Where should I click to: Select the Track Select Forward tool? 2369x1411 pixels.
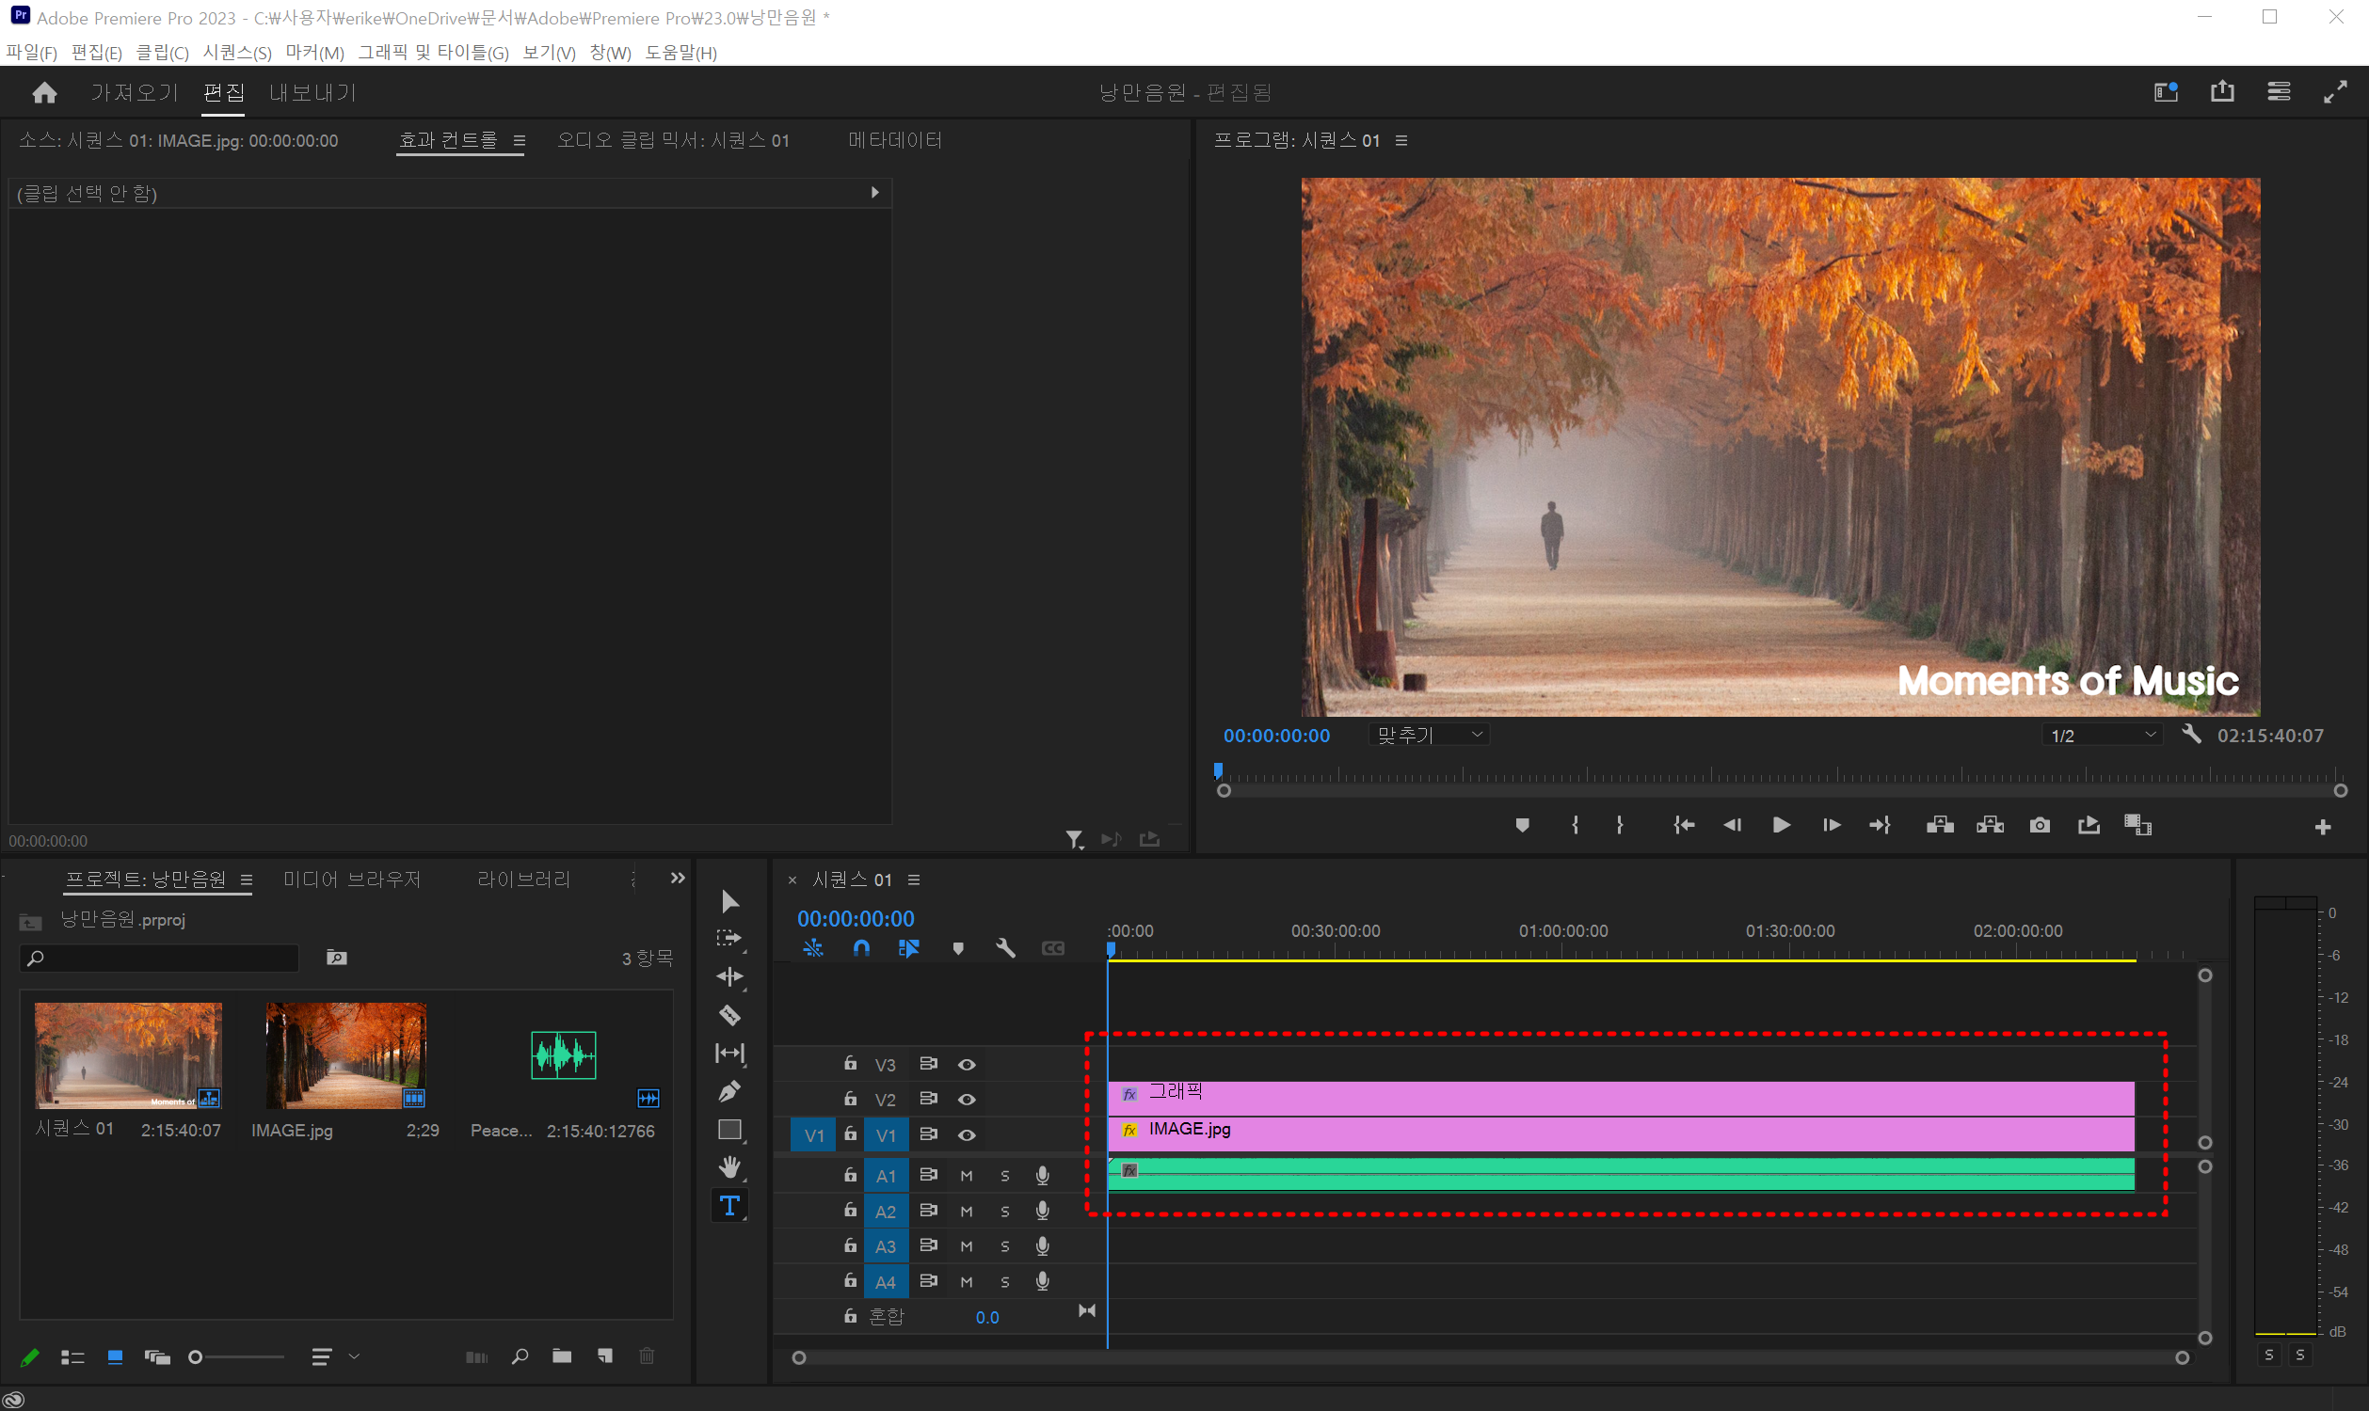point(729,939)
